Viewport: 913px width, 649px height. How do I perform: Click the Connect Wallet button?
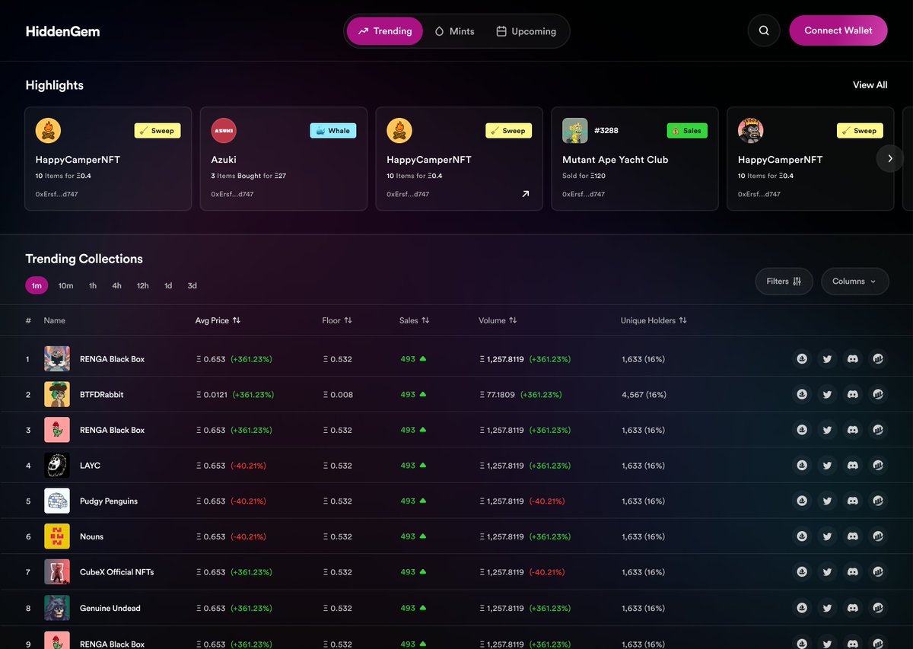pyautogui.click(x=838, y=30)
